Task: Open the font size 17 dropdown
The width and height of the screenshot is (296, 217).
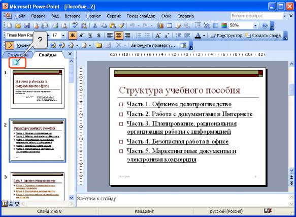Action: 63,36
